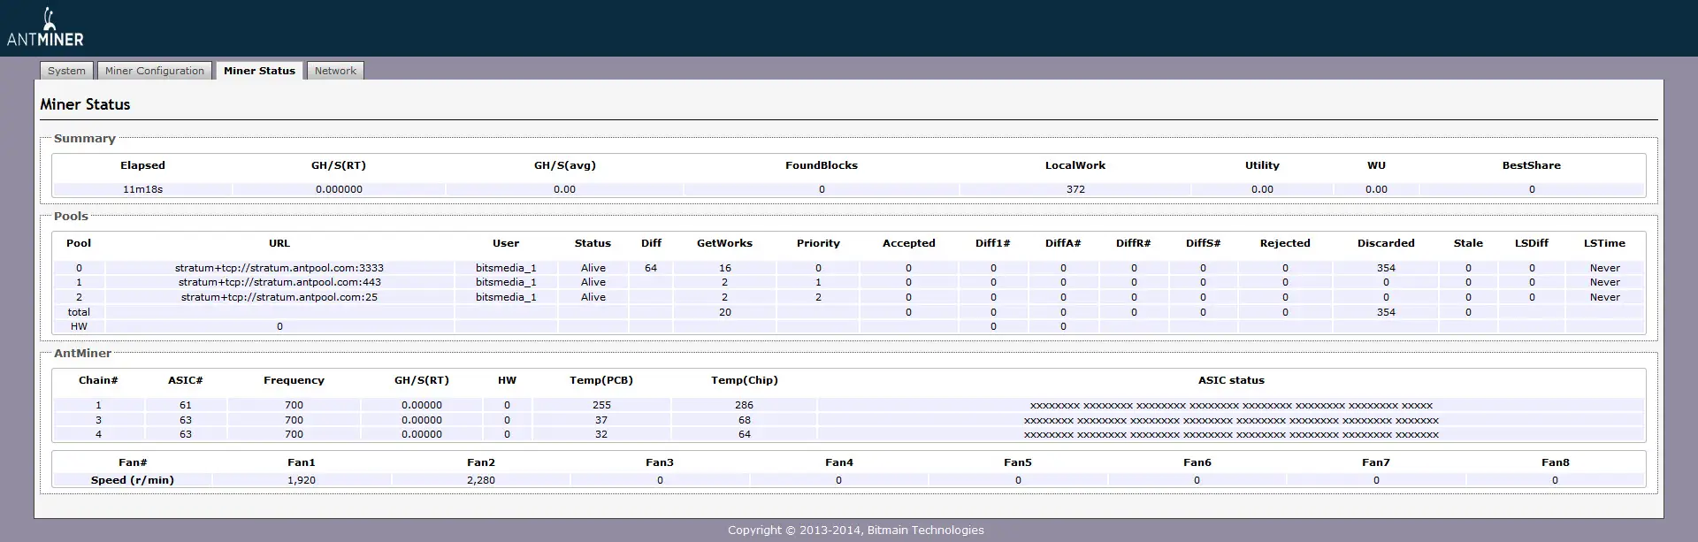Click the Chain# column header

98,380
